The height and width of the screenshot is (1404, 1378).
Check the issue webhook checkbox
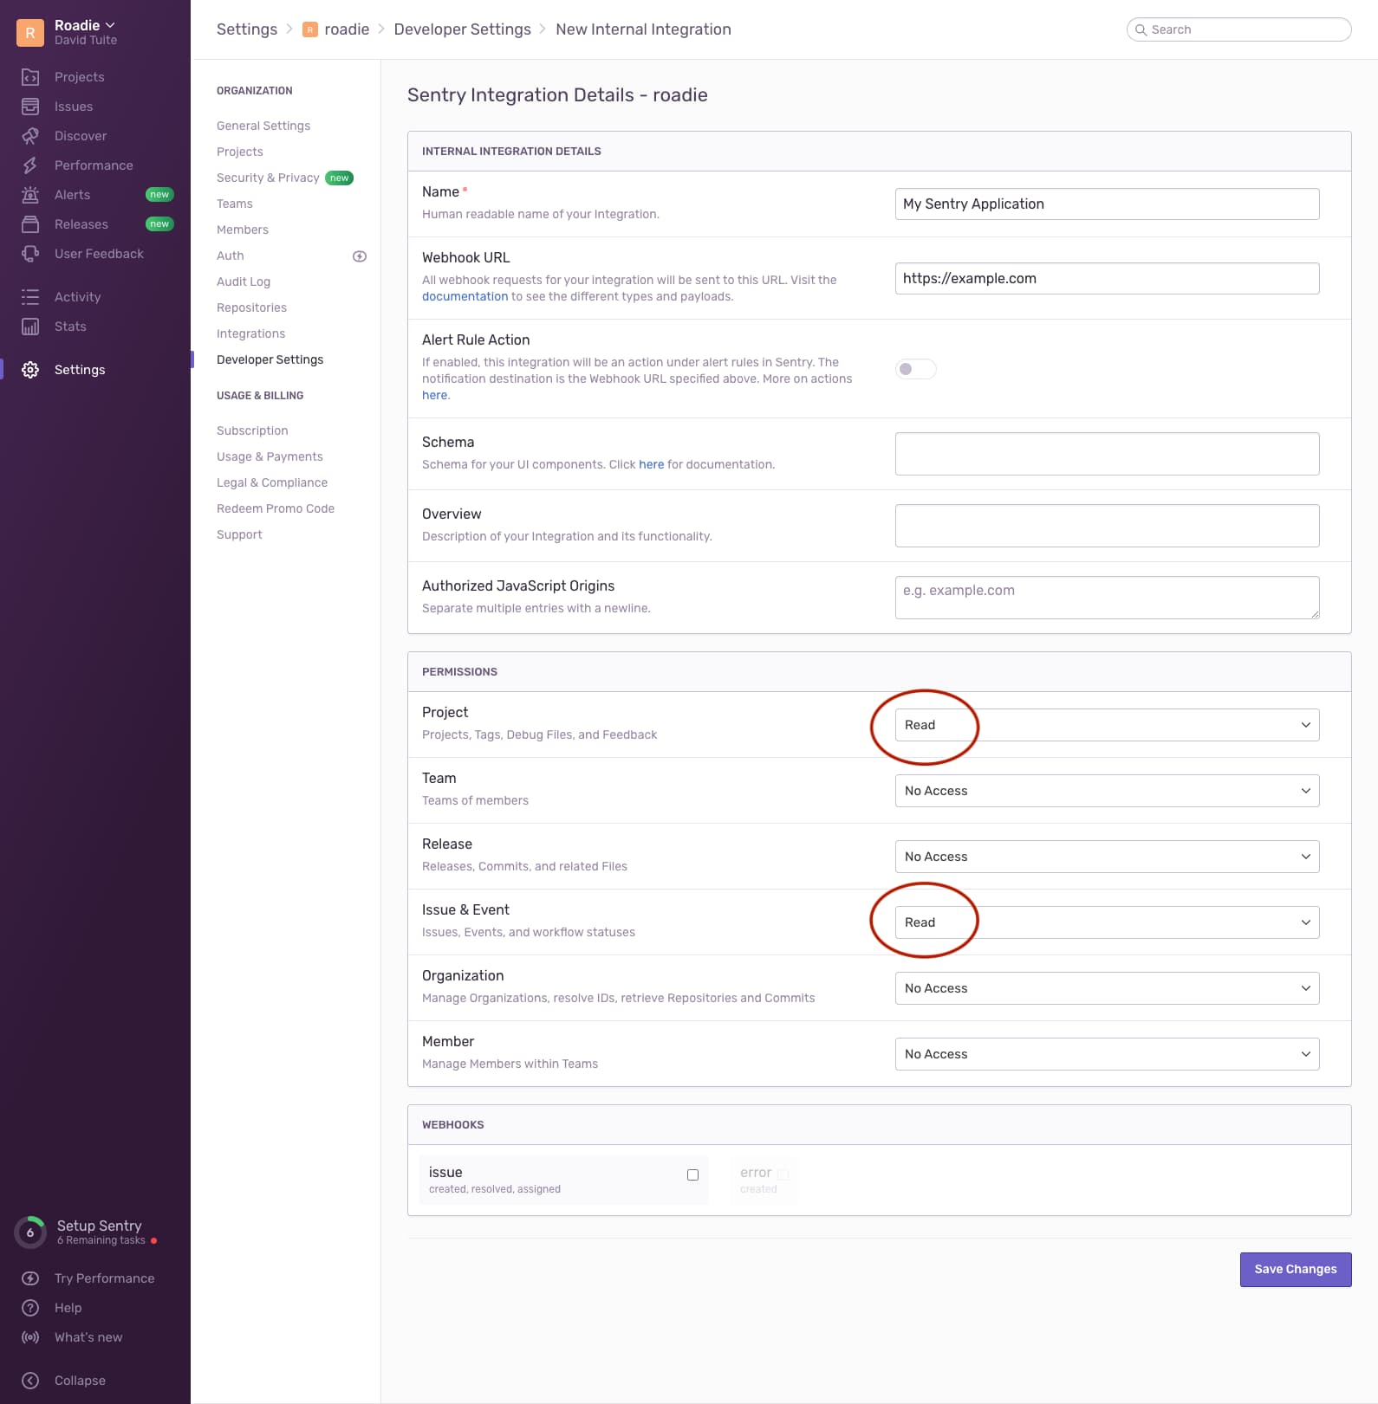tap(692, 1175)
